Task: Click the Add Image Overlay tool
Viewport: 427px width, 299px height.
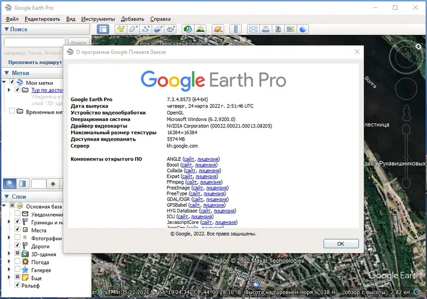Action: pyautogui.click(x=158, y=29)
